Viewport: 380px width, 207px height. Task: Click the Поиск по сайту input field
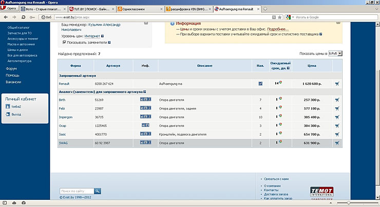(x=77, y=191)
